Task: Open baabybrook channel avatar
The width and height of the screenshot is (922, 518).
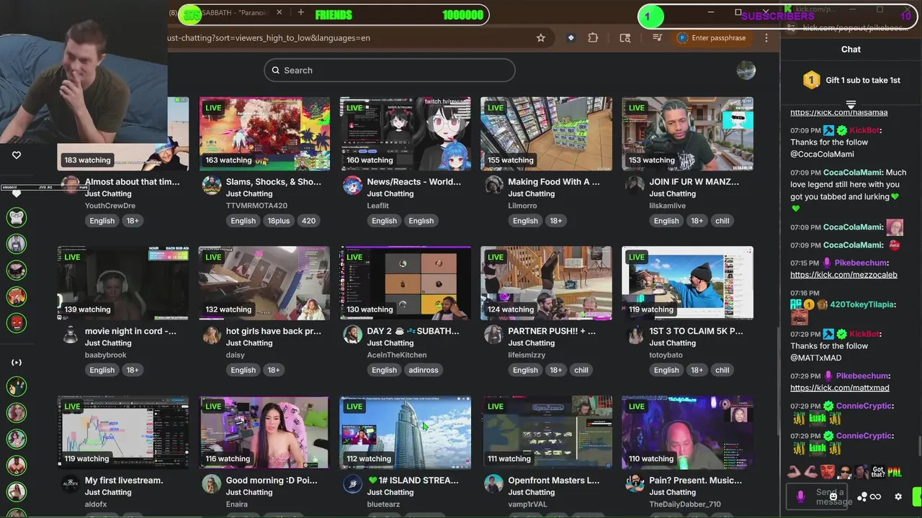Action: pyautogui.click(x=70, y=335)
